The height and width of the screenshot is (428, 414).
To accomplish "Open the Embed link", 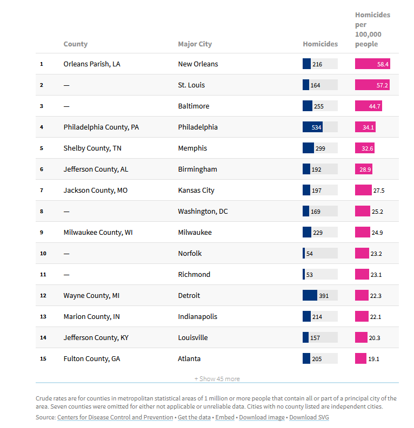I will tap(225, 417).
